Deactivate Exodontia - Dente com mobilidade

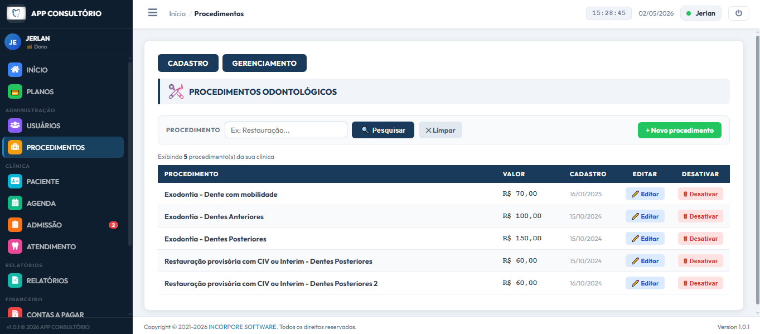(700, 194)
